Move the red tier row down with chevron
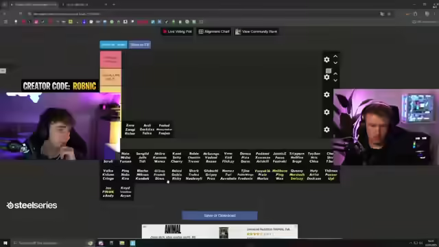Screen dimensions: 439x247 (x=335, y=62)
